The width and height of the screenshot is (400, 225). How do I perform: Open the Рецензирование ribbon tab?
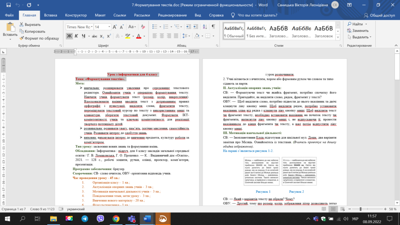pos(172,15)
